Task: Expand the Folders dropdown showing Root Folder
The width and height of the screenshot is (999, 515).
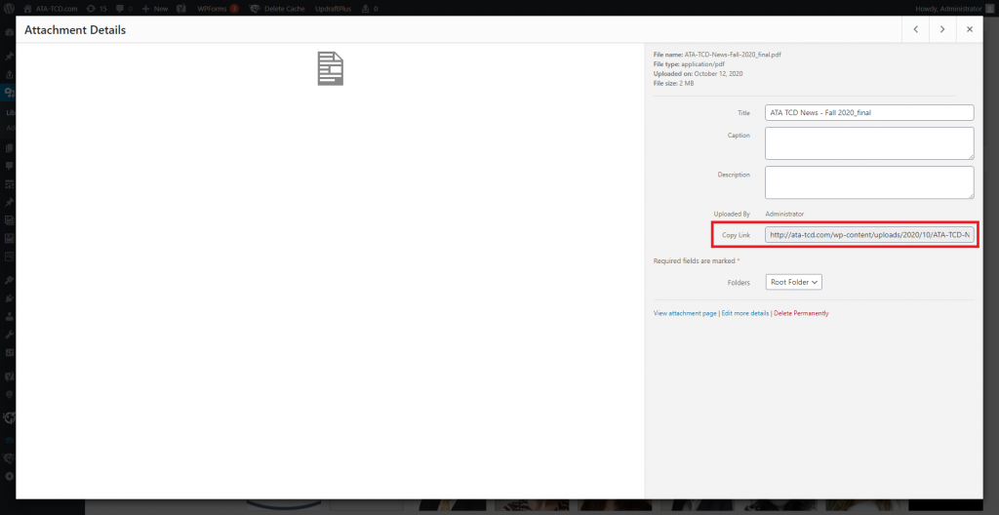Action: coord(794,282)
